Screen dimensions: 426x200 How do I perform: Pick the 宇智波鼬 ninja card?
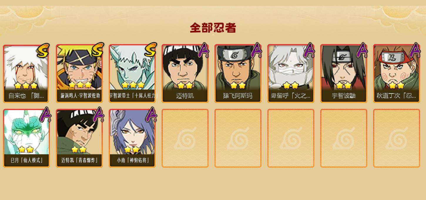tap(344, 74)
